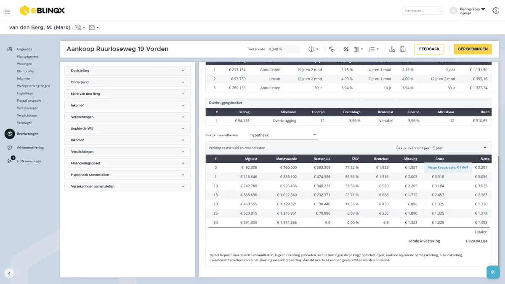
Task: Open the 'Bekijk overzicht per' 5 jaar dropdown
Action: (x=460, y=148)
